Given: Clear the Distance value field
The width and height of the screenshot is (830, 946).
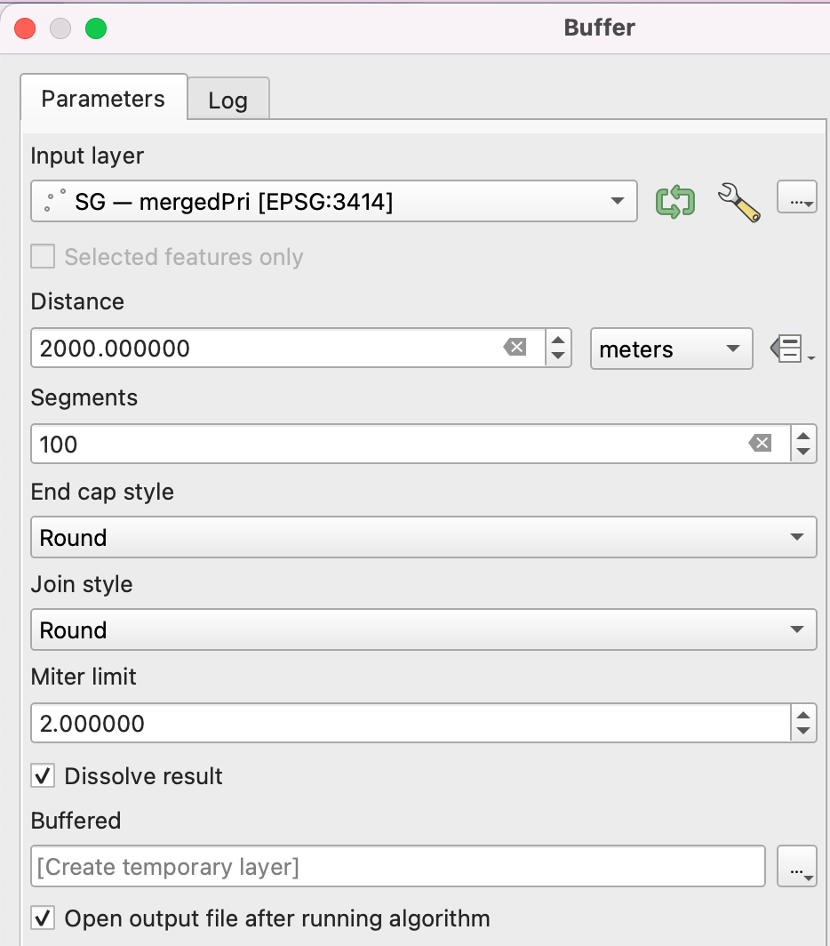Looking at the screenshot, I should 515,348.
